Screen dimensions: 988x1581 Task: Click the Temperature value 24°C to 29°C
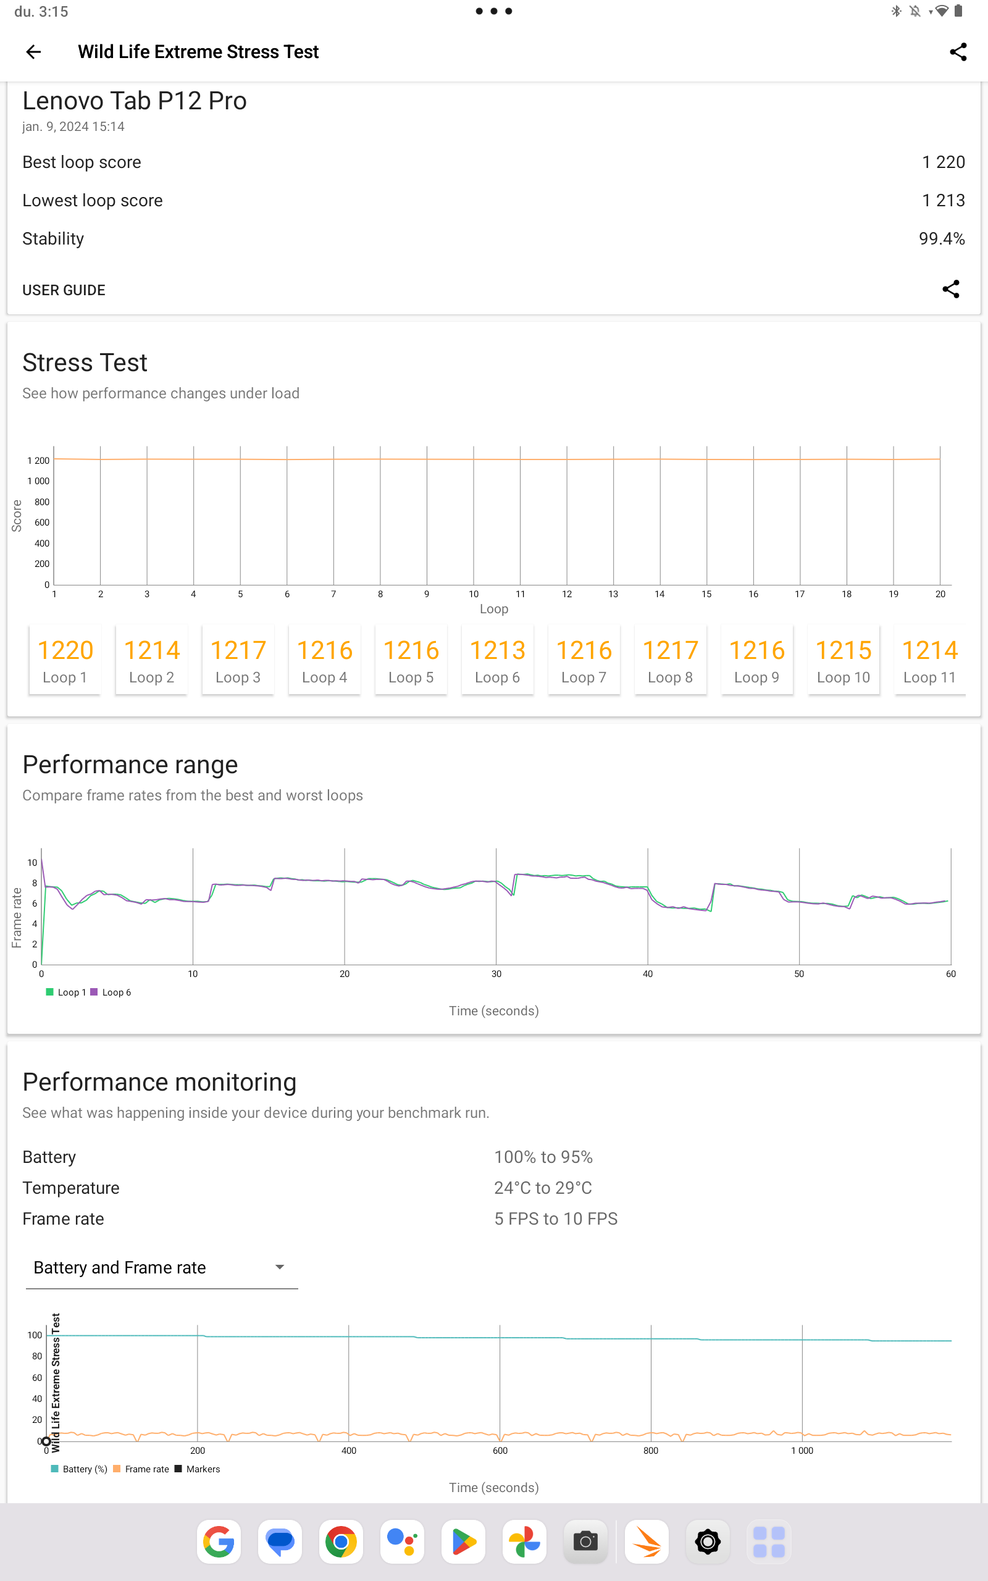(543, 1188)
